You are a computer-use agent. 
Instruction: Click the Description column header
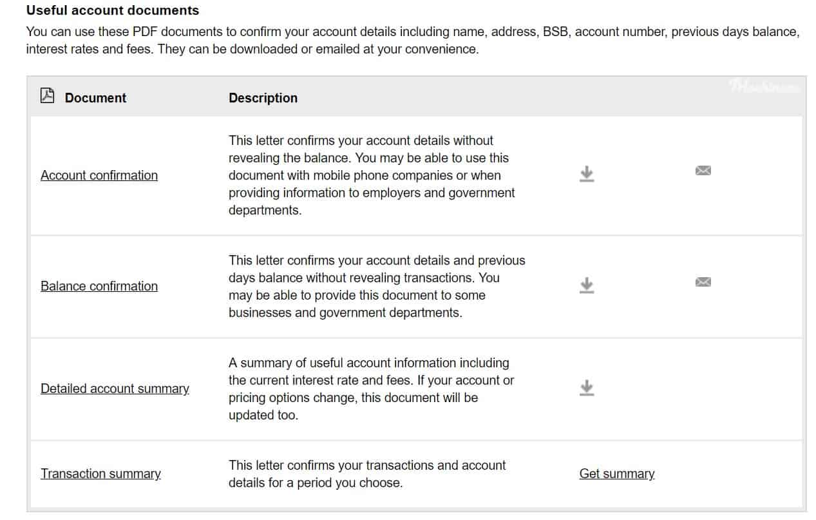coord(263,98)
